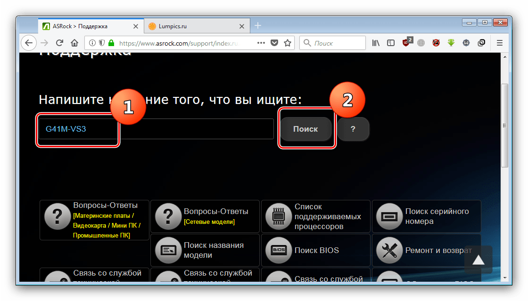Click the page vertical scrollbar thumb

(x=504, y=126)
